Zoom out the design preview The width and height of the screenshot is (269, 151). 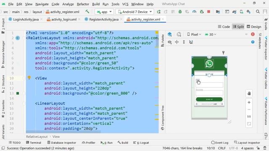(249, 109)
